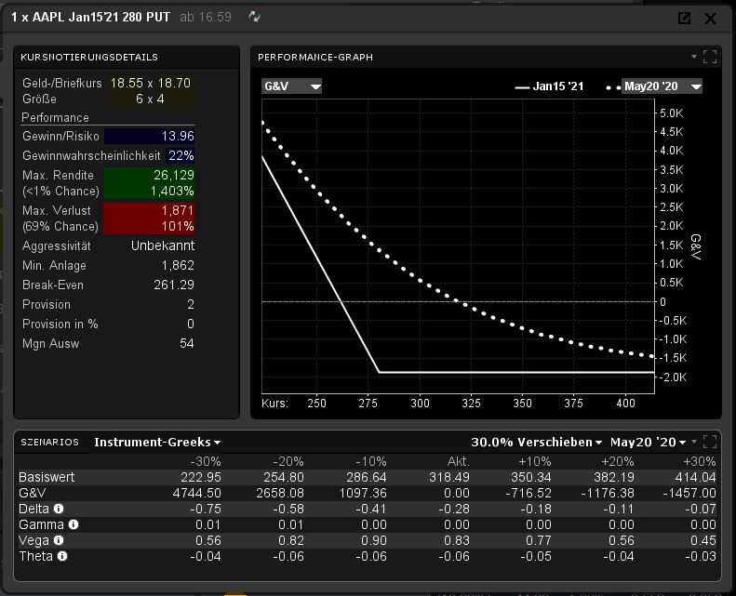This screenshot has width=736, height=596.
Task: Click the refresh icon beside the title
Action: click(x=255, y=17)
